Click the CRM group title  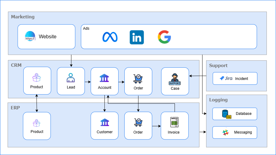pyautogui.click(x=16, y=65)
